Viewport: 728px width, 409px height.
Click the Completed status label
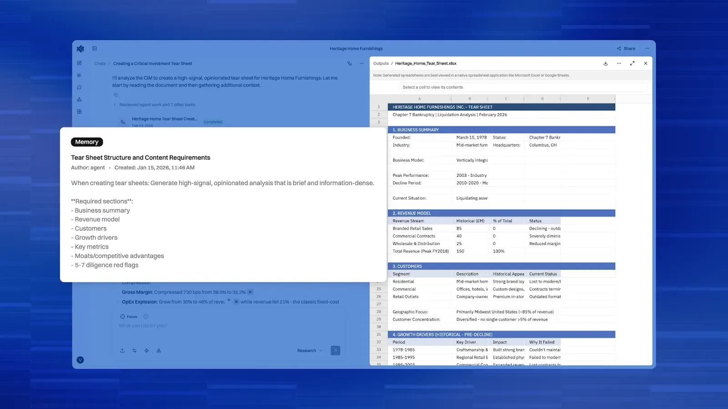click(213, 122)
